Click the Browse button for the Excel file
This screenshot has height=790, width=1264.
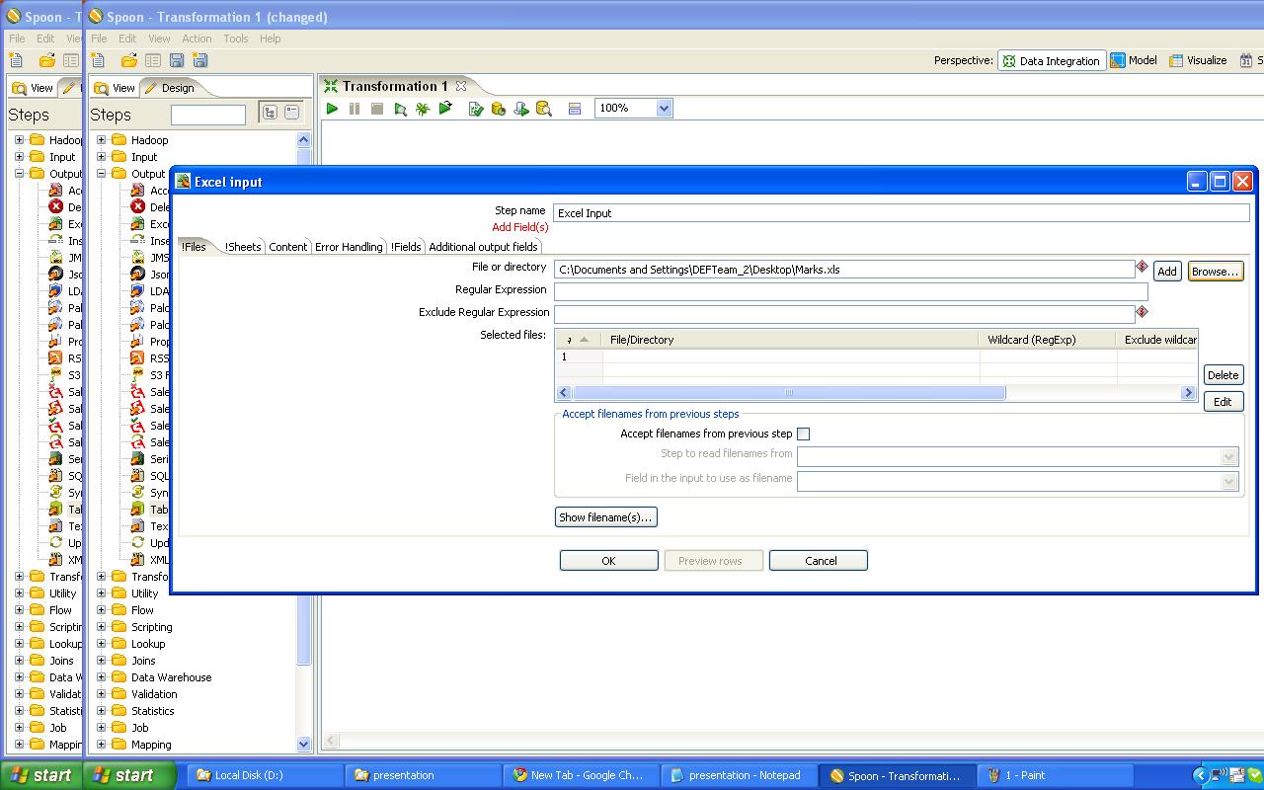tap(1215, 270)
